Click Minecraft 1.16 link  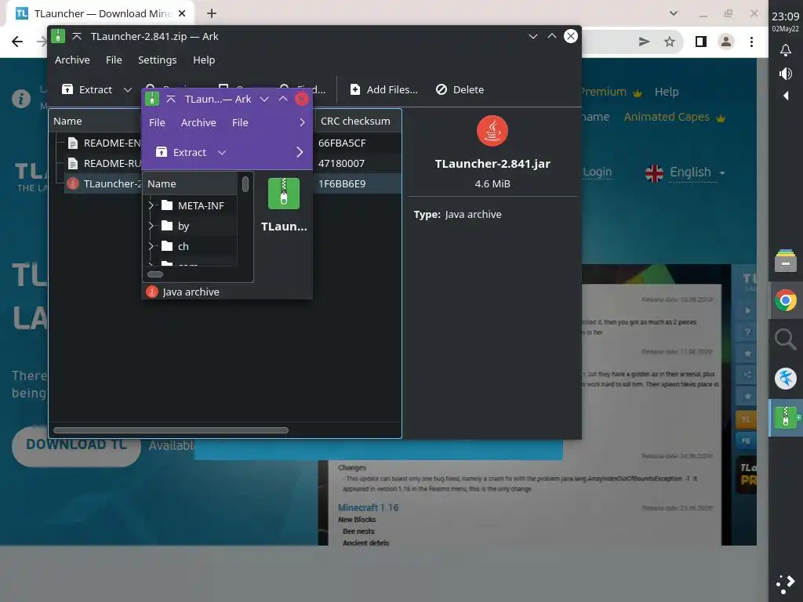(368, 507)
